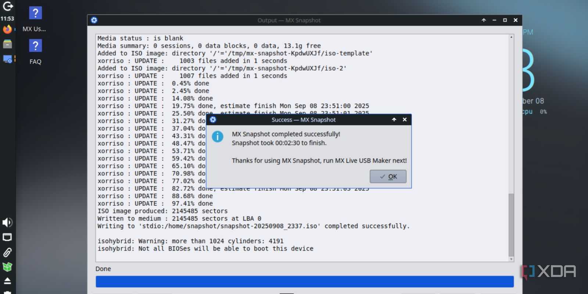Click 'Snapshot took 00:02:30 to finish.' text
Image resolution: width=588 pixels, height=294 pixels.
[x=279, y=143]
